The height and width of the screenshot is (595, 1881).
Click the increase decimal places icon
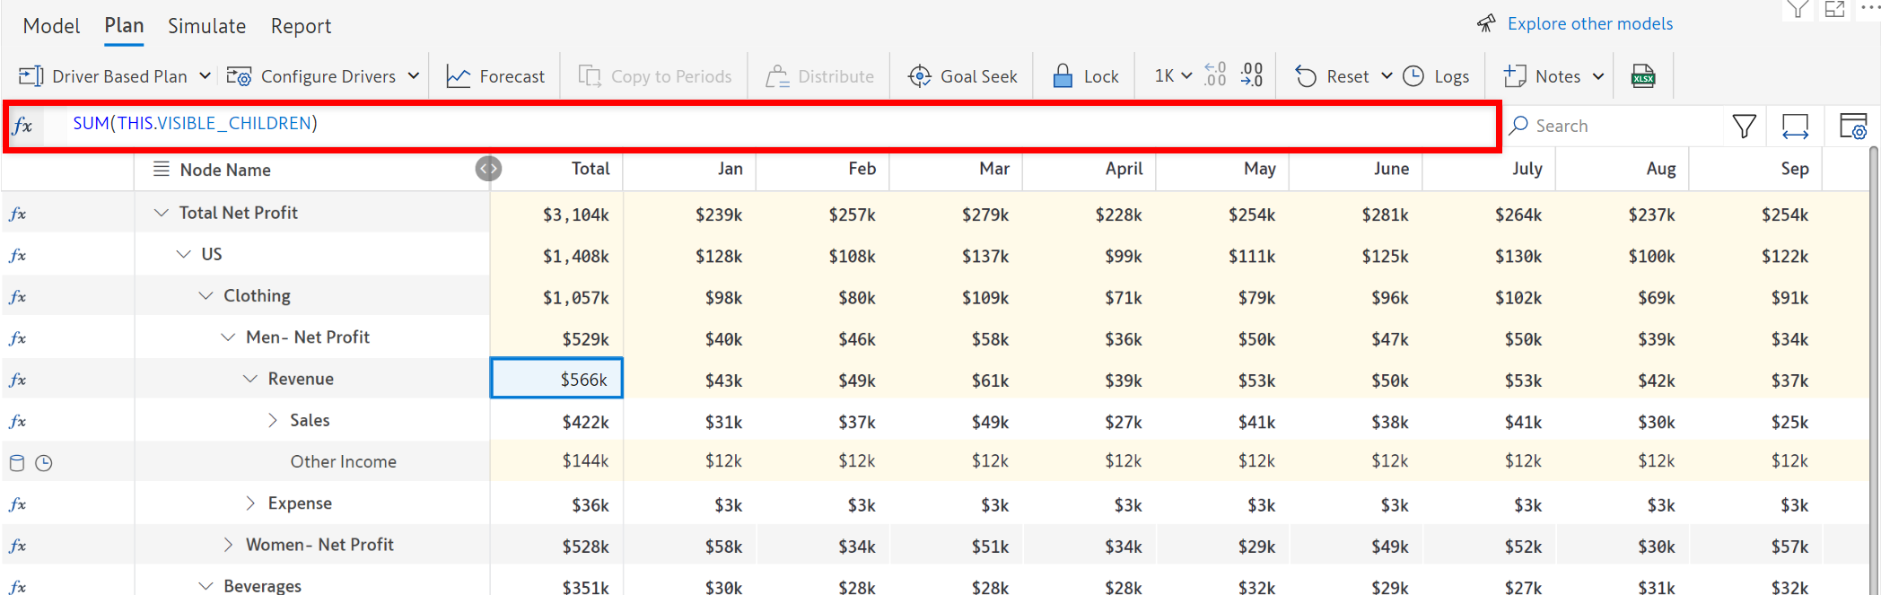click(1215, 75)
